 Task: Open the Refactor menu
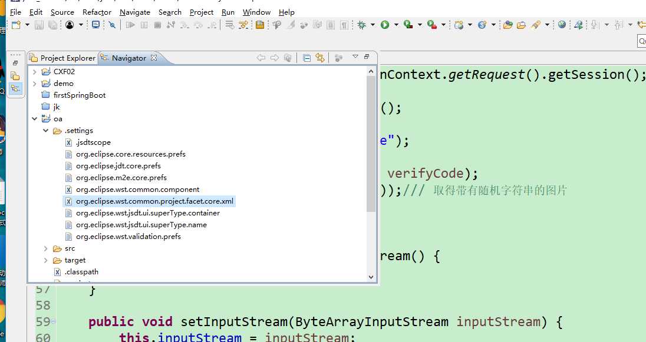pyautogui.click(x=97, y=12)
